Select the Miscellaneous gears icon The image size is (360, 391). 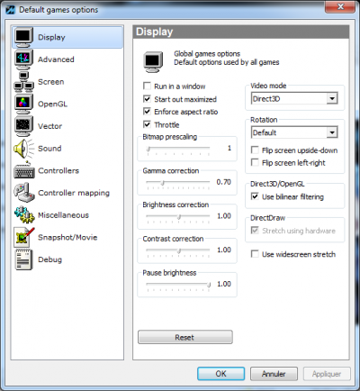click(x=24, y=214)
